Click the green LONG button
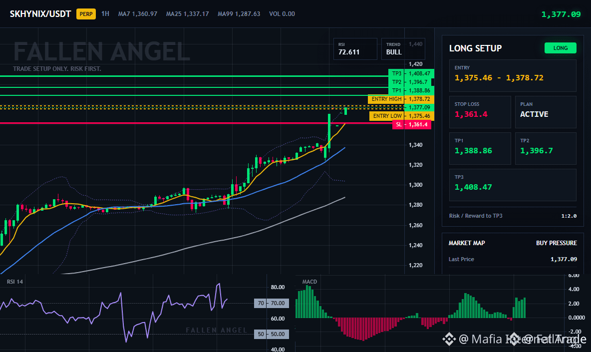Viewport: 591px width, 352px height. coord(560,48)
